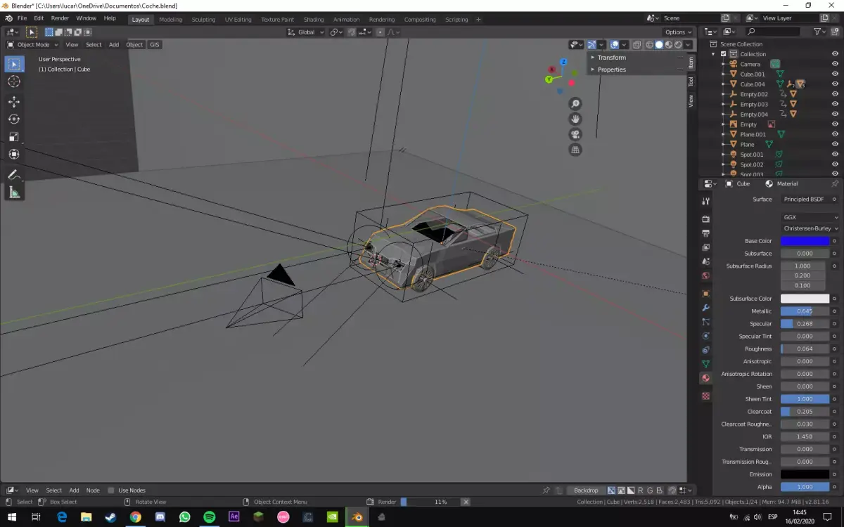This screenshot has width=844, height=527.
Task: Open the GGX distribution dropdown
Action: pos(809,217)
